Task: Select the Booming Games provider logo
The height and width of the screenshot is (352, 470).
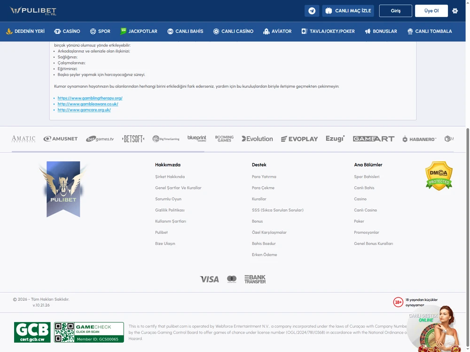Action: pos(224,138)
